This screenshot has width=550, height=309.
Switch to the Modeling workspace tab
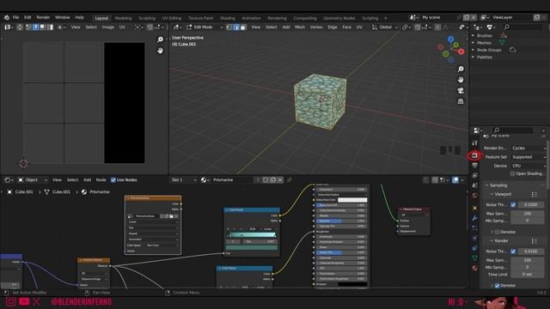(x=123, y=18)
